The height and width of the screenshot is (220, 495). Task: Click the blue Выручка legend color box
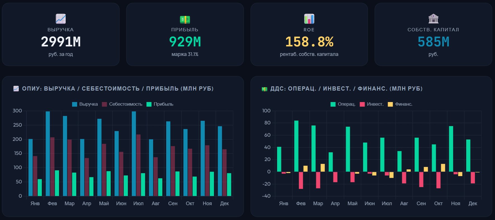click(x=75, y=104)
